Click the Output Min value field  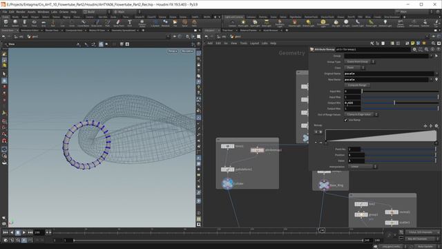tap(352, 103)
